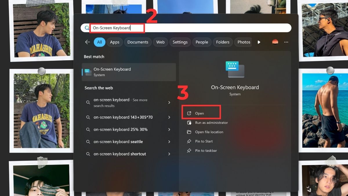
Task: Click 'on-screen keyboard 143+305*70' suggestion
Action: pos(129,117)
